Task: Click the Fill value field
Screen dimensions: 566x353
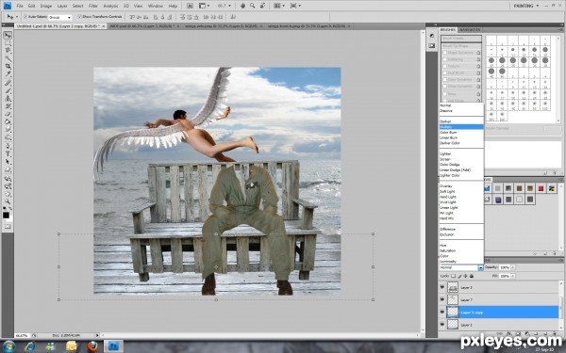Action: [505, 276]
